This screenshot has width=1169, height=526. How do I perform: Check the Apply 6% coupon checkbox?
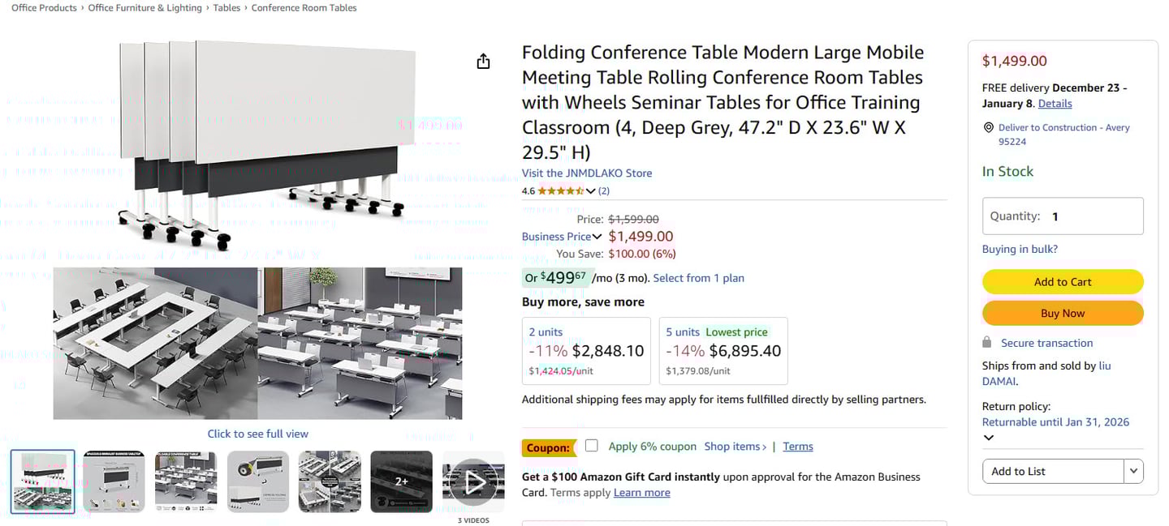(592, 446)
